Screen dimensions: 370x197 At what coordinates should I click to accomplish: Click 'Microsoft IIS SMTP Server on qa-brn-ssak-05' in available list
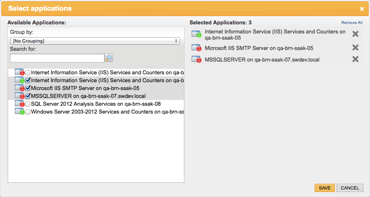tap(85, 88)
